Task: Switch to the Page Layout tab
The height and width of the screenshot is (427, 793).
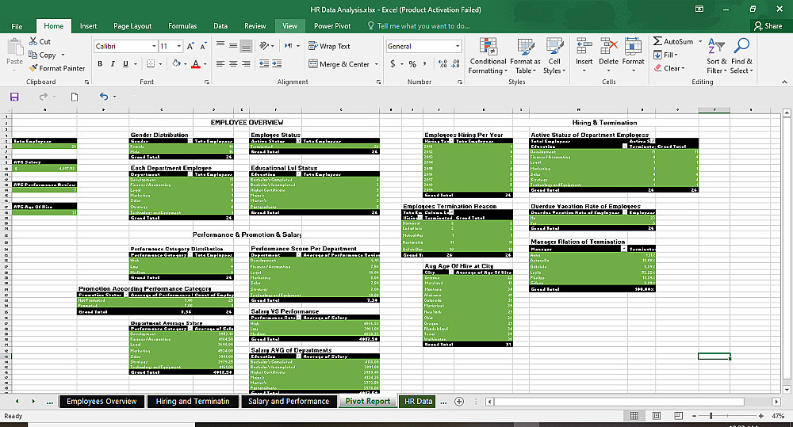Action: pos(132,26)
